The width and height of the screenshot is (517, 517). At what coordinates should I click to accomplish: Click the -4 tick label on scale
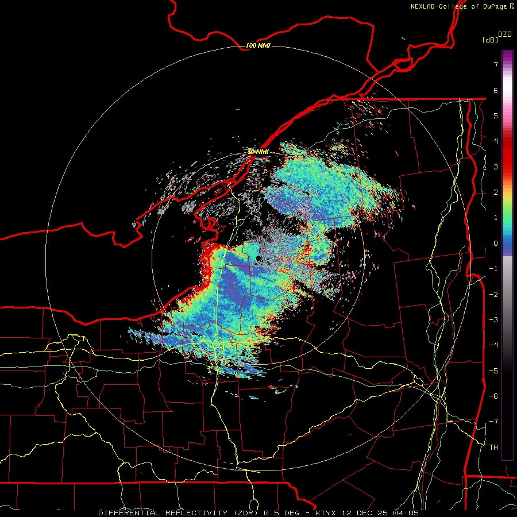click(x=493, y=345)
